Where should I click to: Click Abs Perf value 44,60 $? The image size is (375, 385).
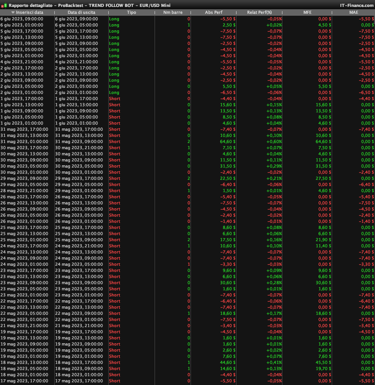(x=228, y=363)
